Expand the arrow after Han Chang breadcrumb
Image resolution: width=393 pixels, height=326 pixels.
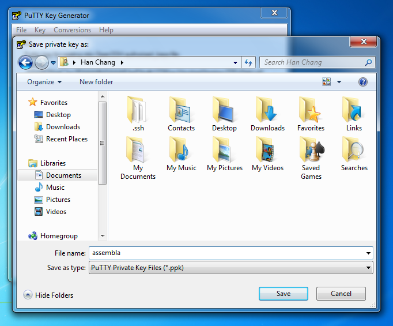pos(122,62)
